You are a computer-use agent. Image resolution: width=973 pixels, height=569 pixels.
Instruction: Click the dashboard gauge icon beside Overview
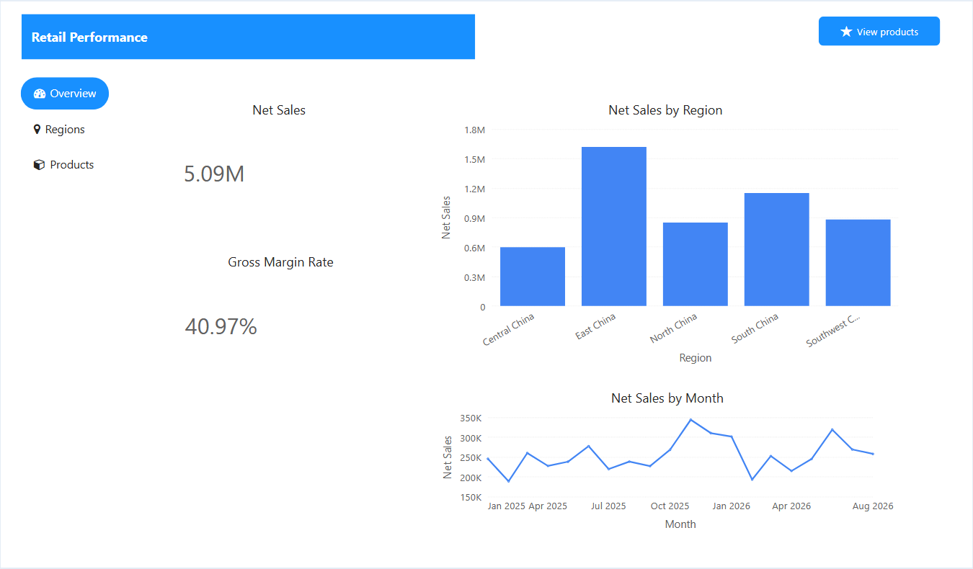[40, 94]
